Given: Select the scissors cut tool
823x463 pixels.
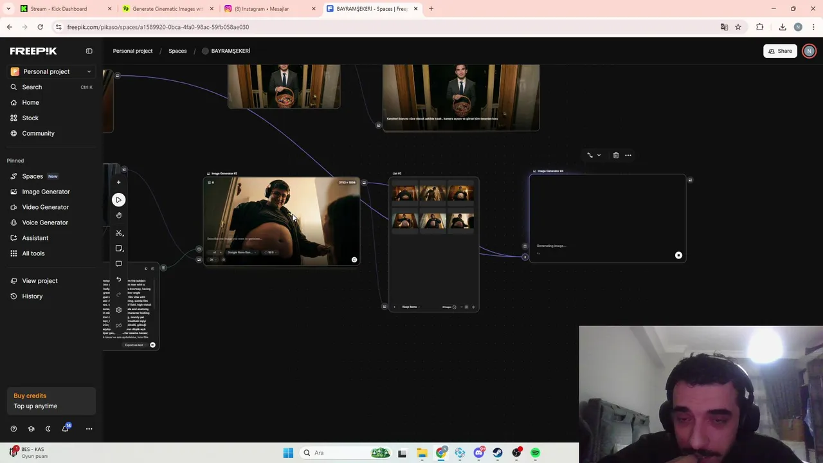Looking at the screenshot, I should [118, 233].
